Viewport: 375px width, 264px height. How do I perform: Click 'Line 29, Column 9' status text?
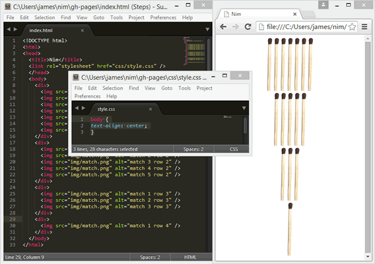(24, 257)
